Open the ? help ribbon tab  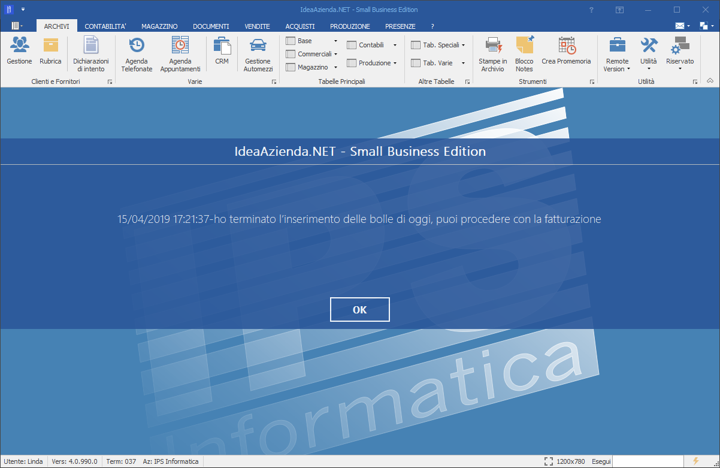432,26
